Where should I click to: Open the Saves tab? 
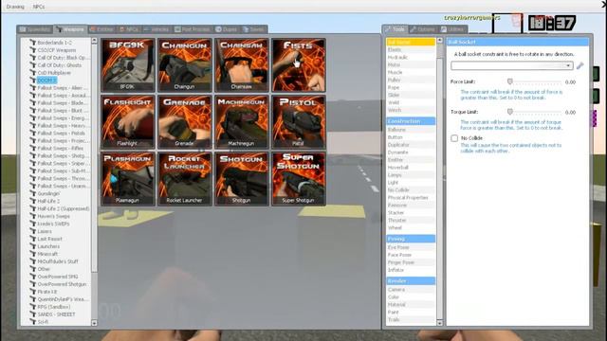click(x=253, y=29)
